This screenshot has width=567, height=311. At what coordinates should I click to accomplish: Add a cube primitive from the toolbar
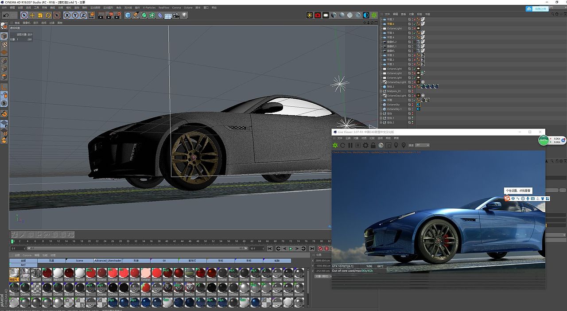pos(128,15)
